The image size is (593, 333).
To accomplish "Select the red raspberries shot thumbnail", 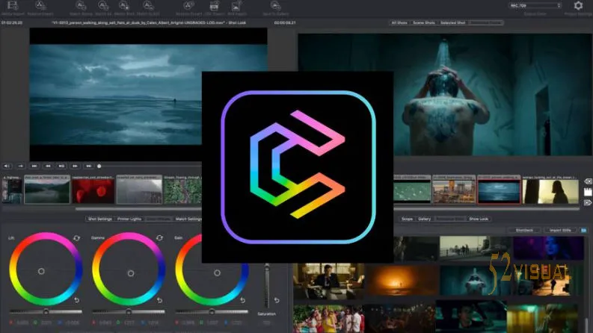I will 93,190.
